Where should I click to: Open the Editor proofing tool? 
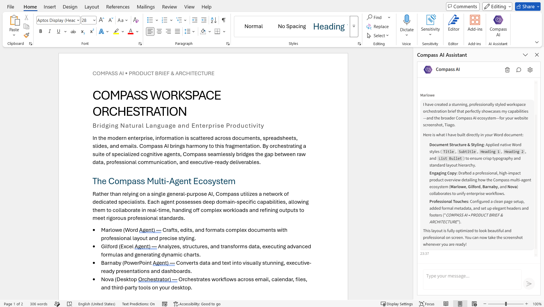coord(454,23)
